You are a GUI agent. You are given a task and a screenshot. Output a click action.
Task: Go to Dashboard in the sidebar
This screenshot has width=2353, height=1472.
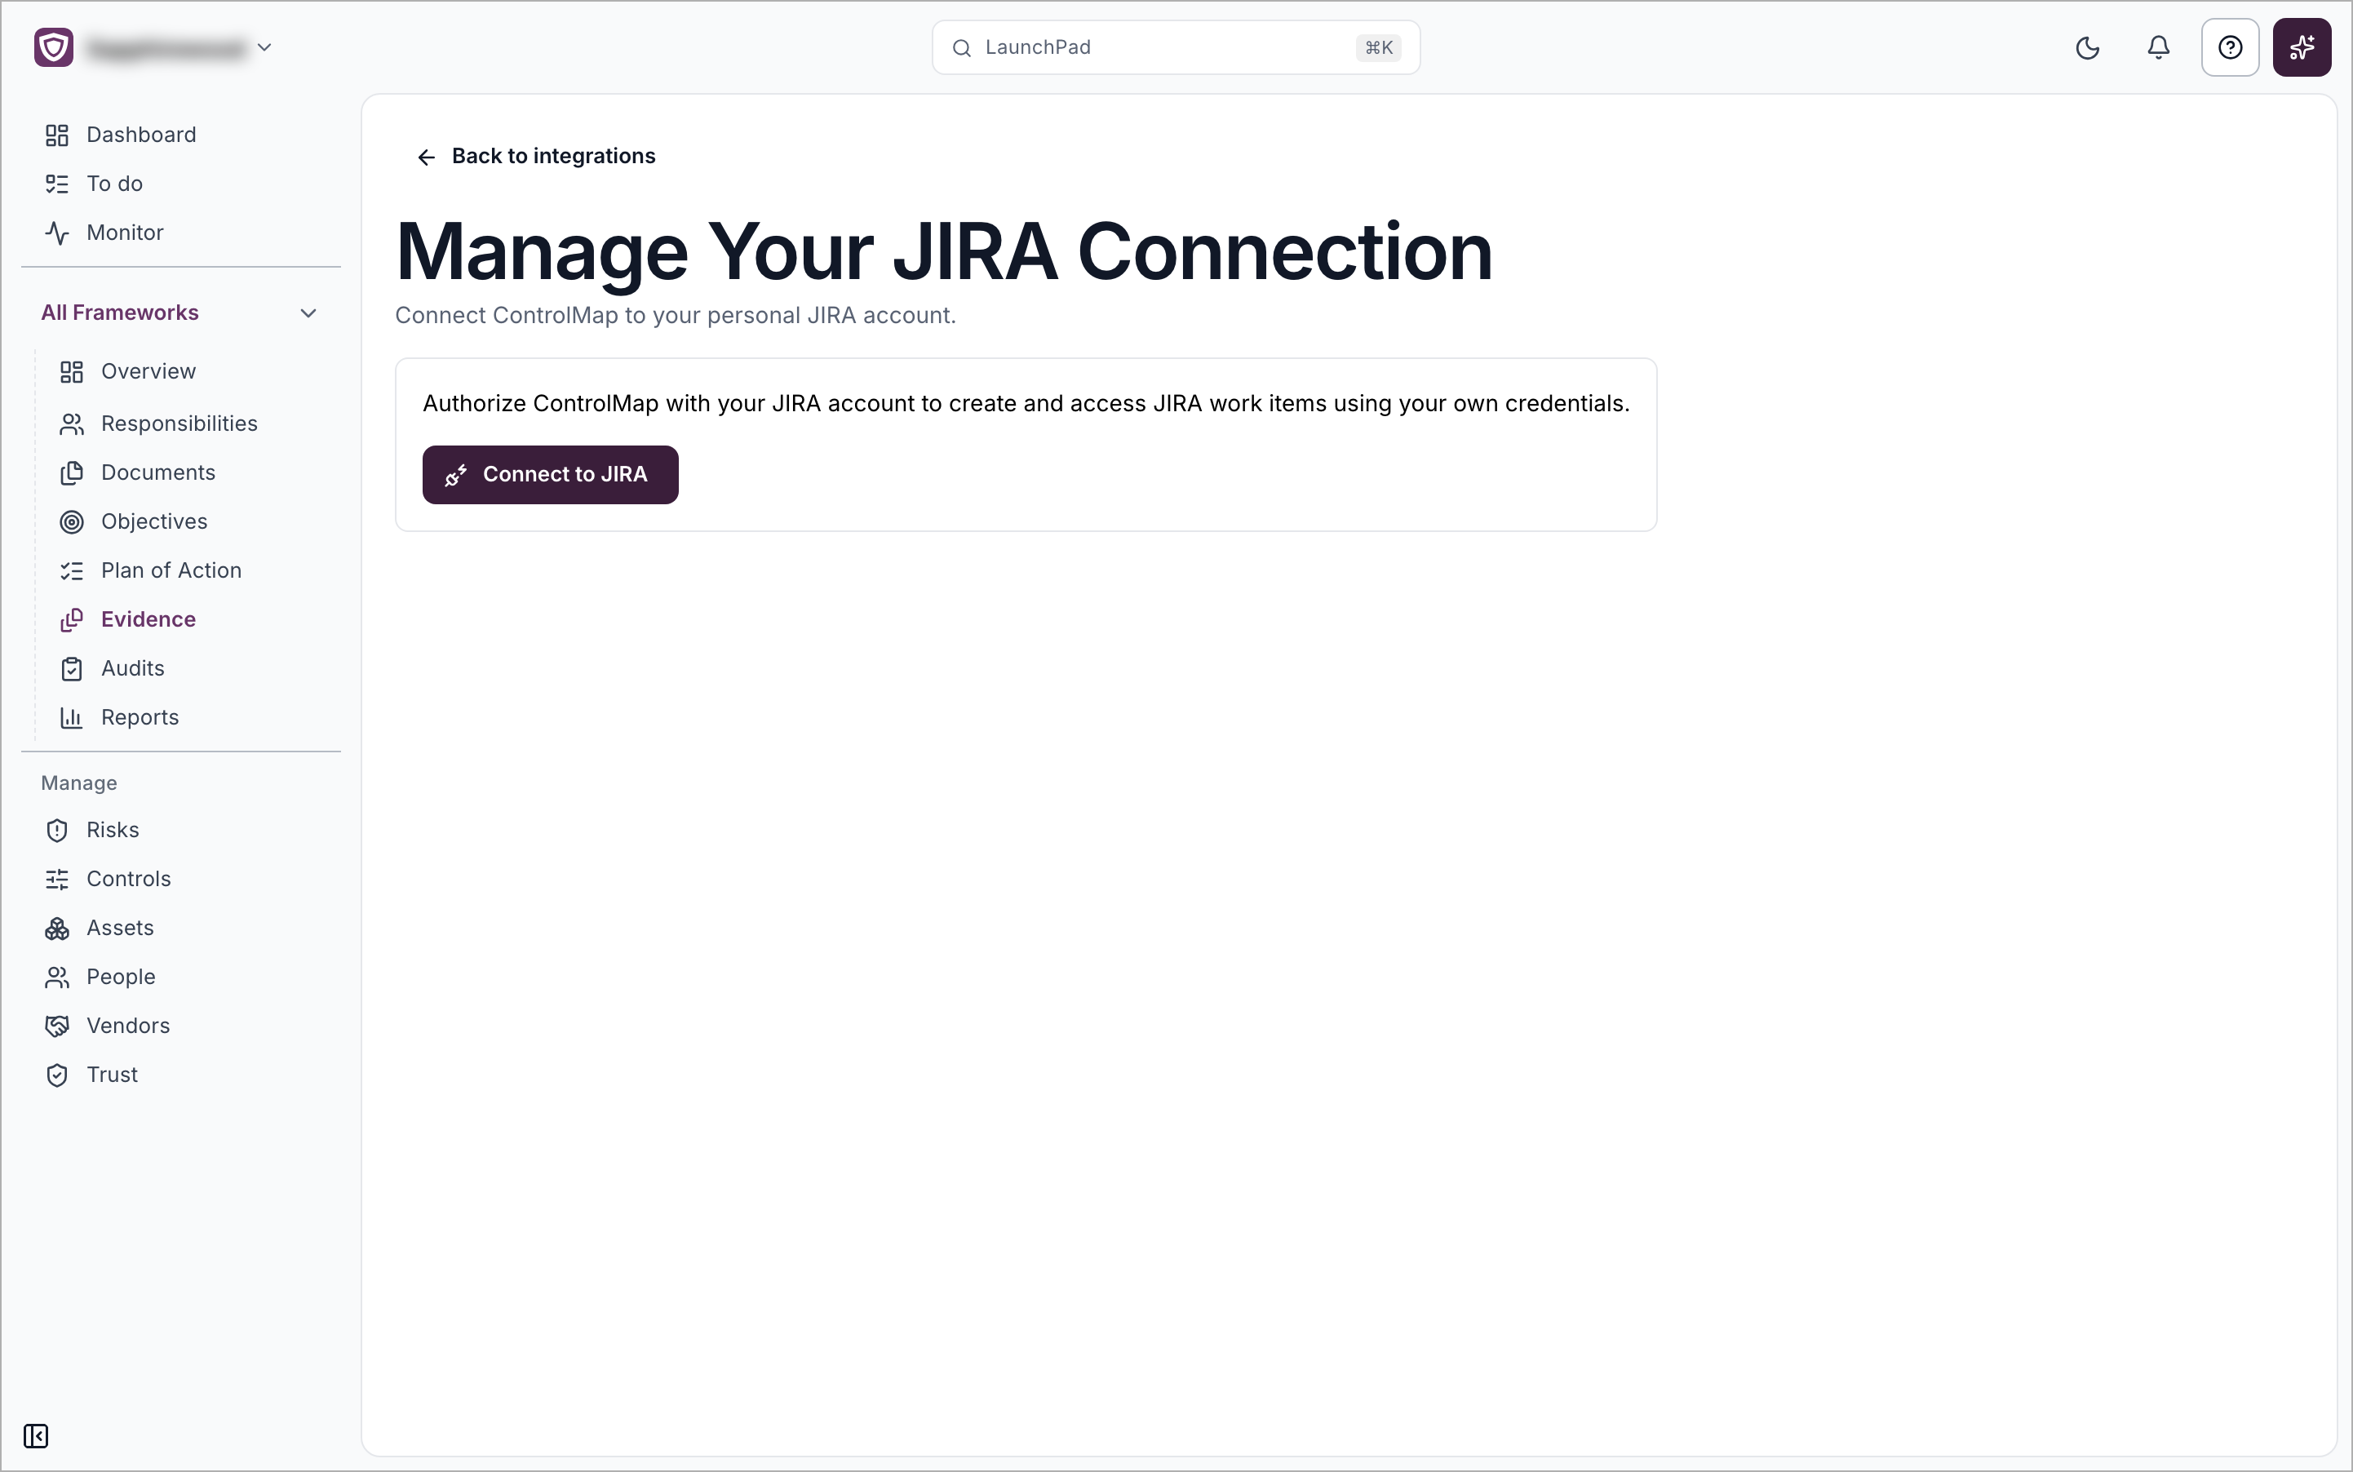click(x=141, y=135)
